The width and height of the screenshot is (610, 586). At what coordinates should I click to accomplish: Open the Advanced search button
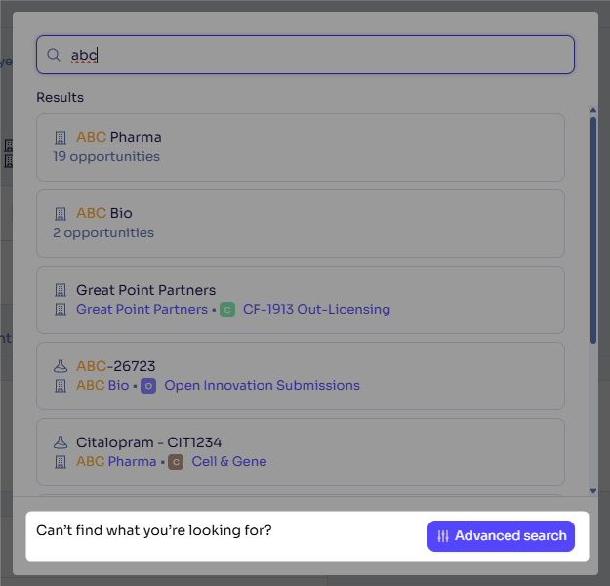click(501, 536)
